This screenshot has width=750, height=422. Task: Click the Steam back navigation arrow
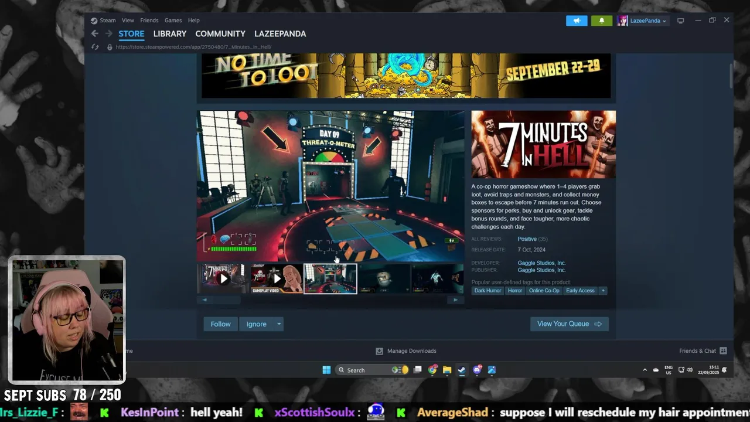point(95,34)
